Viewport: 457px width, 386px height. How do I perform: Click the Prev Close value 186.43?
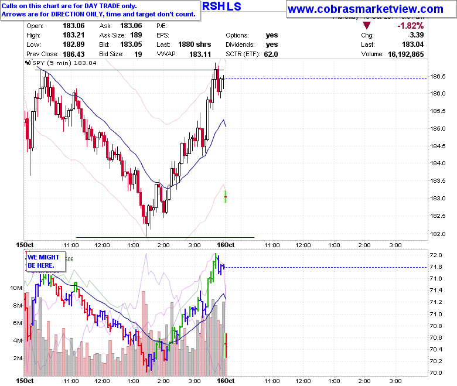coord(73,54)
